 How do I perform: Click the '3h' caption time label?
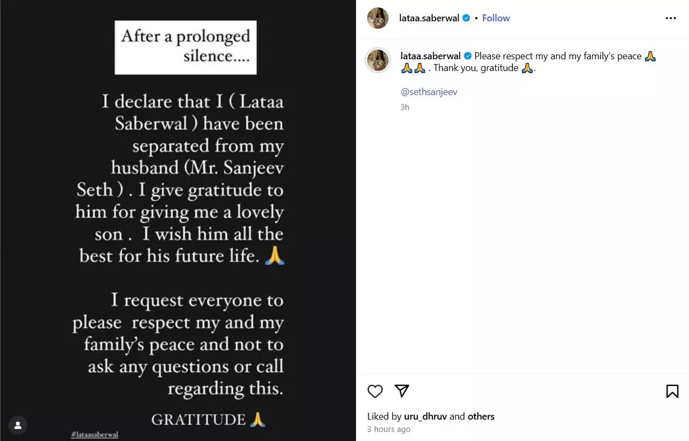coord(405,107)
